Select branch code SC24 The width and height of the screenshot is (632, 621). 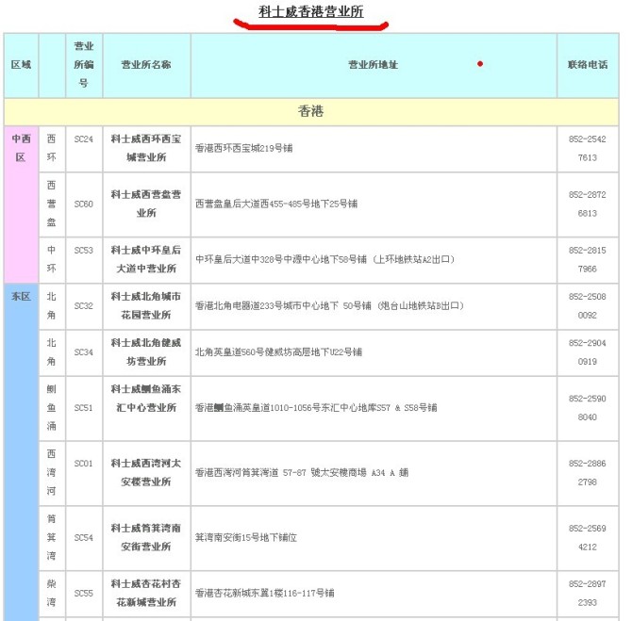pos(84,139)
